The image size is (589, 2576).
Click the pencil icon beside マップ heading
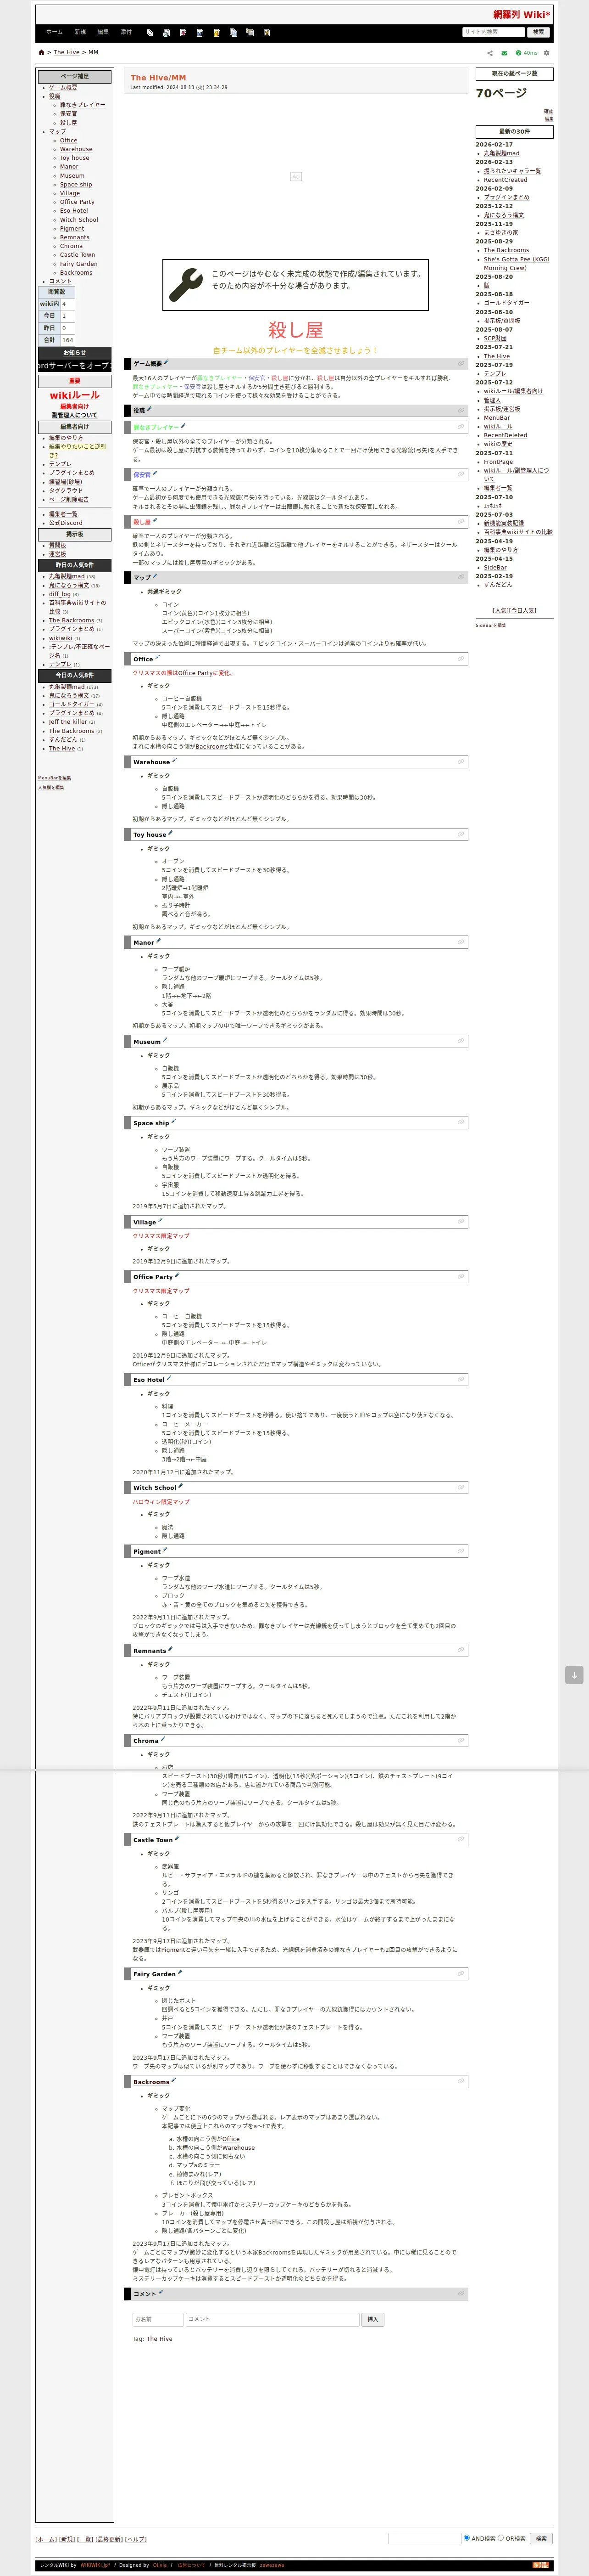(155, 576)
